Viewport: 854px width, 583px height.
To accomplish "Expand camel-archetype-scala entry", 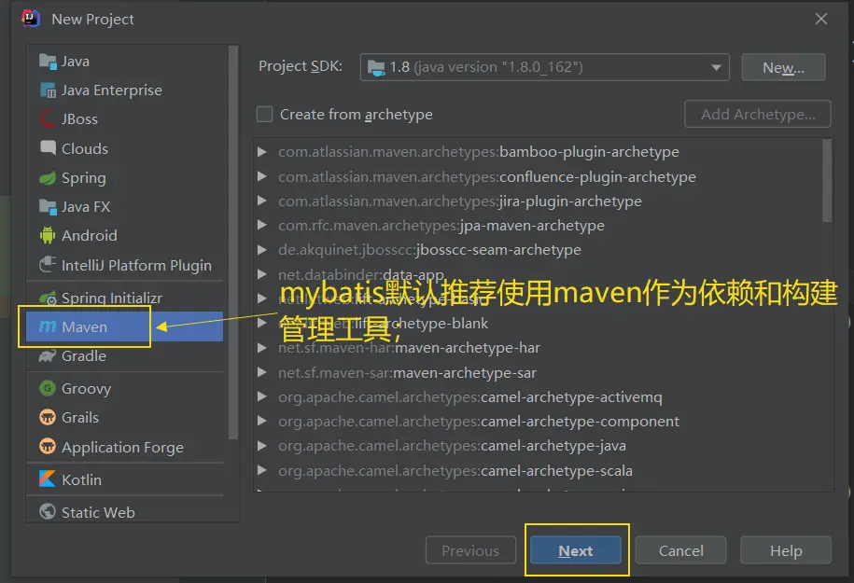I will 262,470.
